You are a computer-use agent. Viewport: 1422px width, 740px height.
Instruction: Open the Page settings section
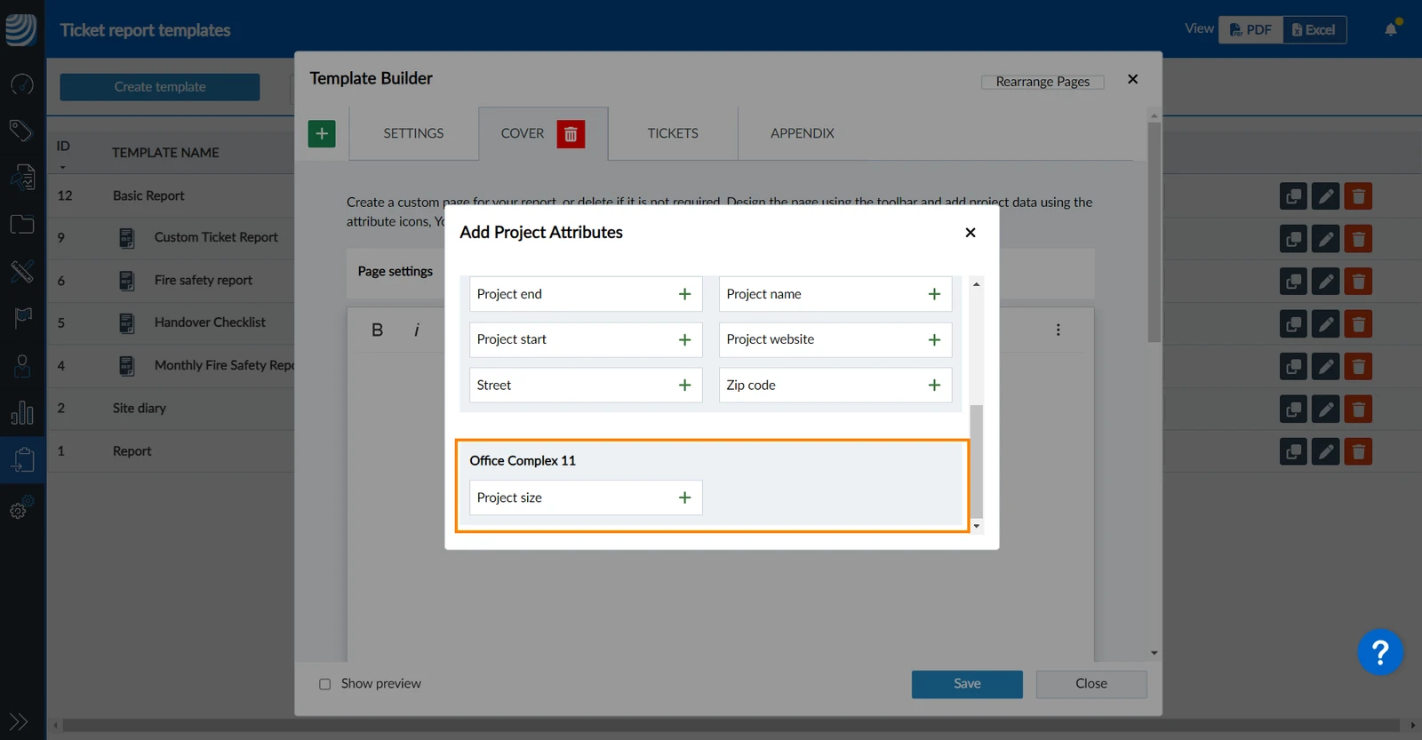tap(395, 272)
